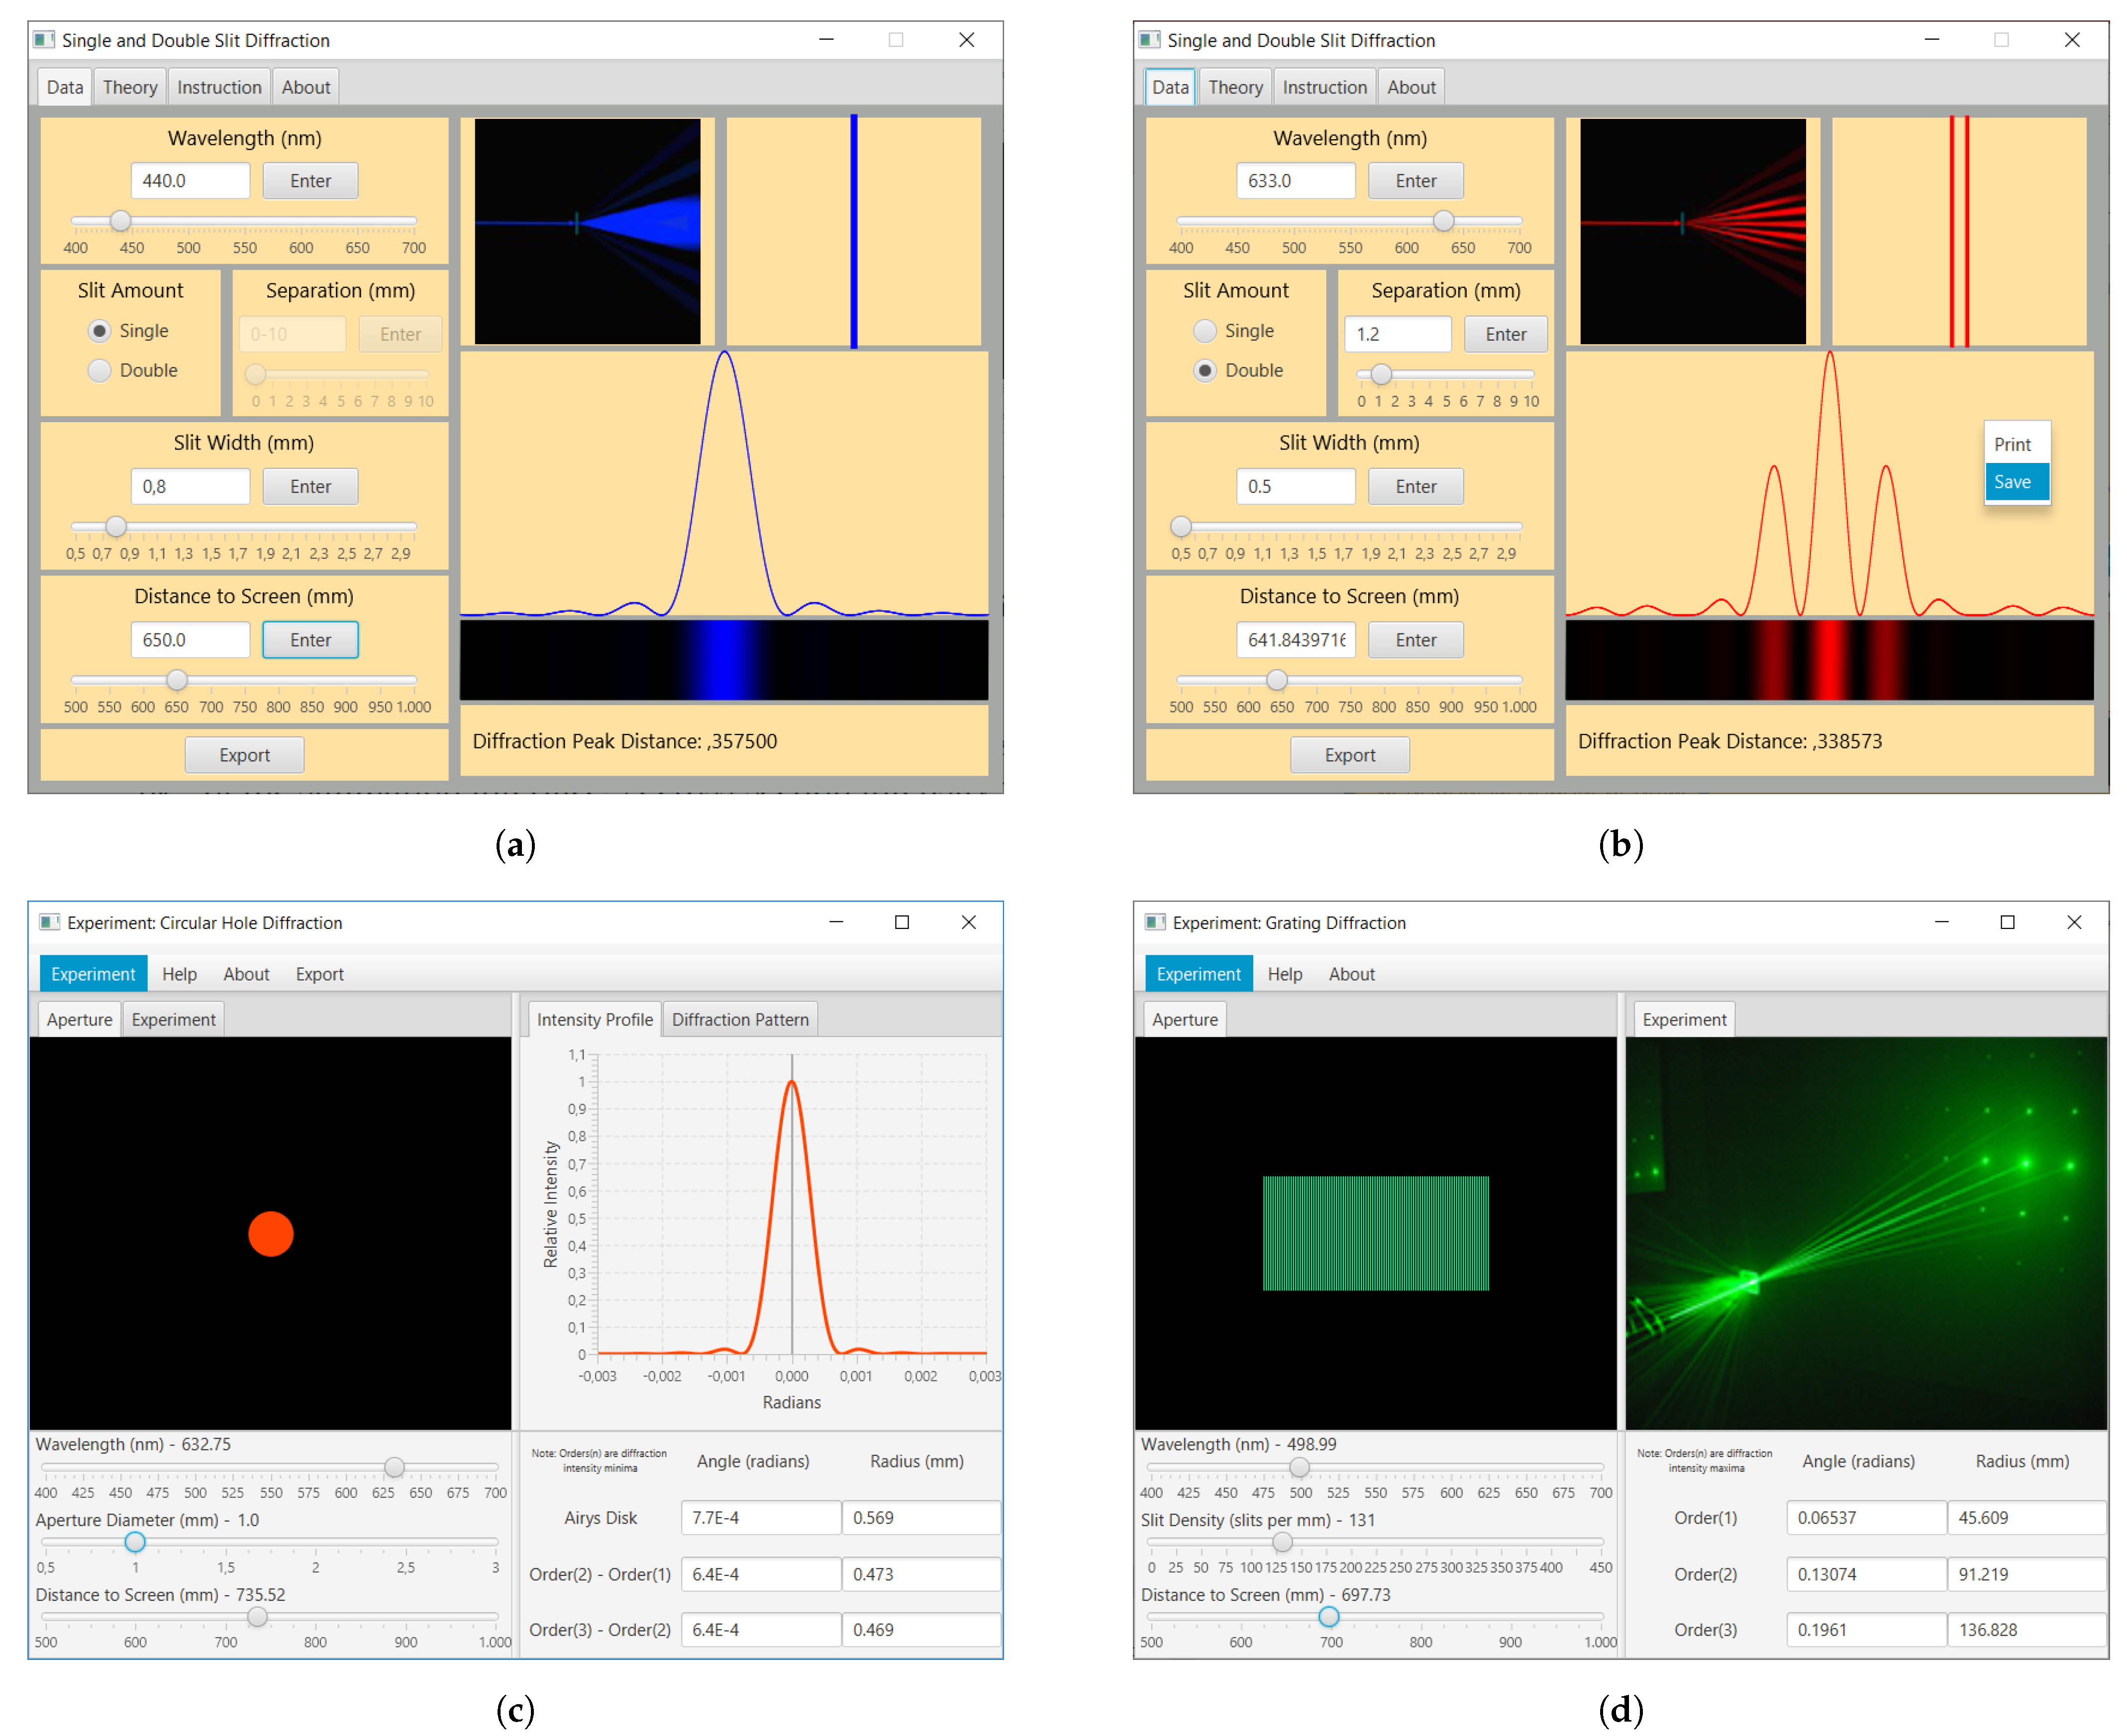Open Experiment tab beside Aperture in Circular Hole
Image resolution: width=2127 pixels, height=1736 pixels.
point(174,1021)
